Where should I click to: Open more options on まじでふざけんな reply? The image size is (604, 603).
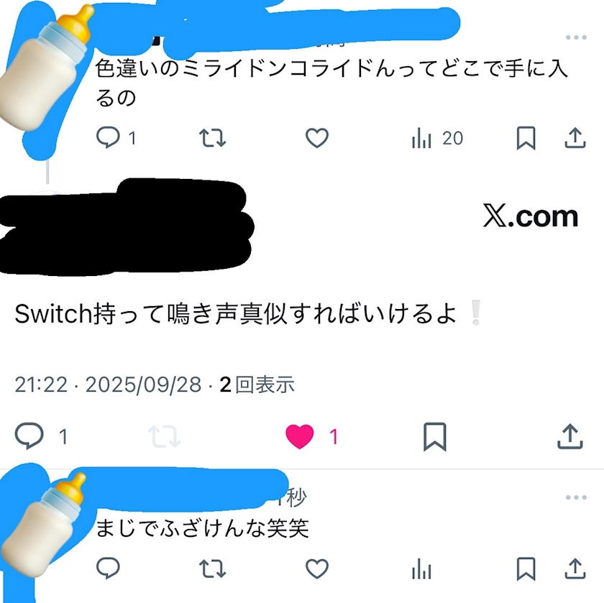pyautogui.click(x=576, y=497)
